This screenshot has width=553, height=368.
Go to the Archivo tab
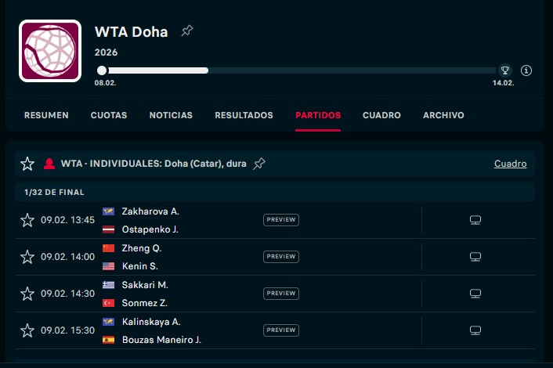(443, 115)
